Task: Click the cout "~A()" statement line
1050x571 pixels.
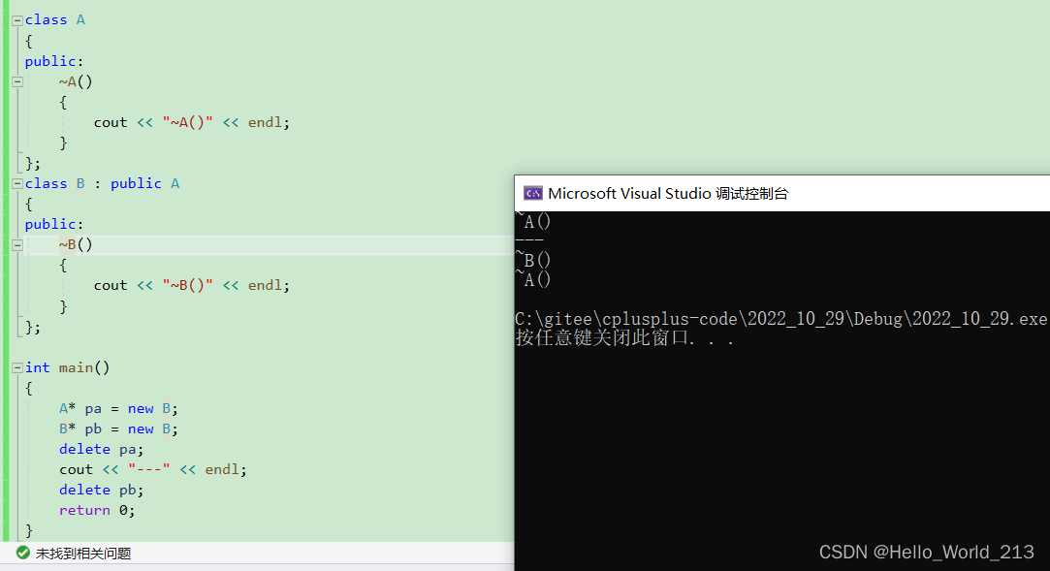Action: click(192, 122)
